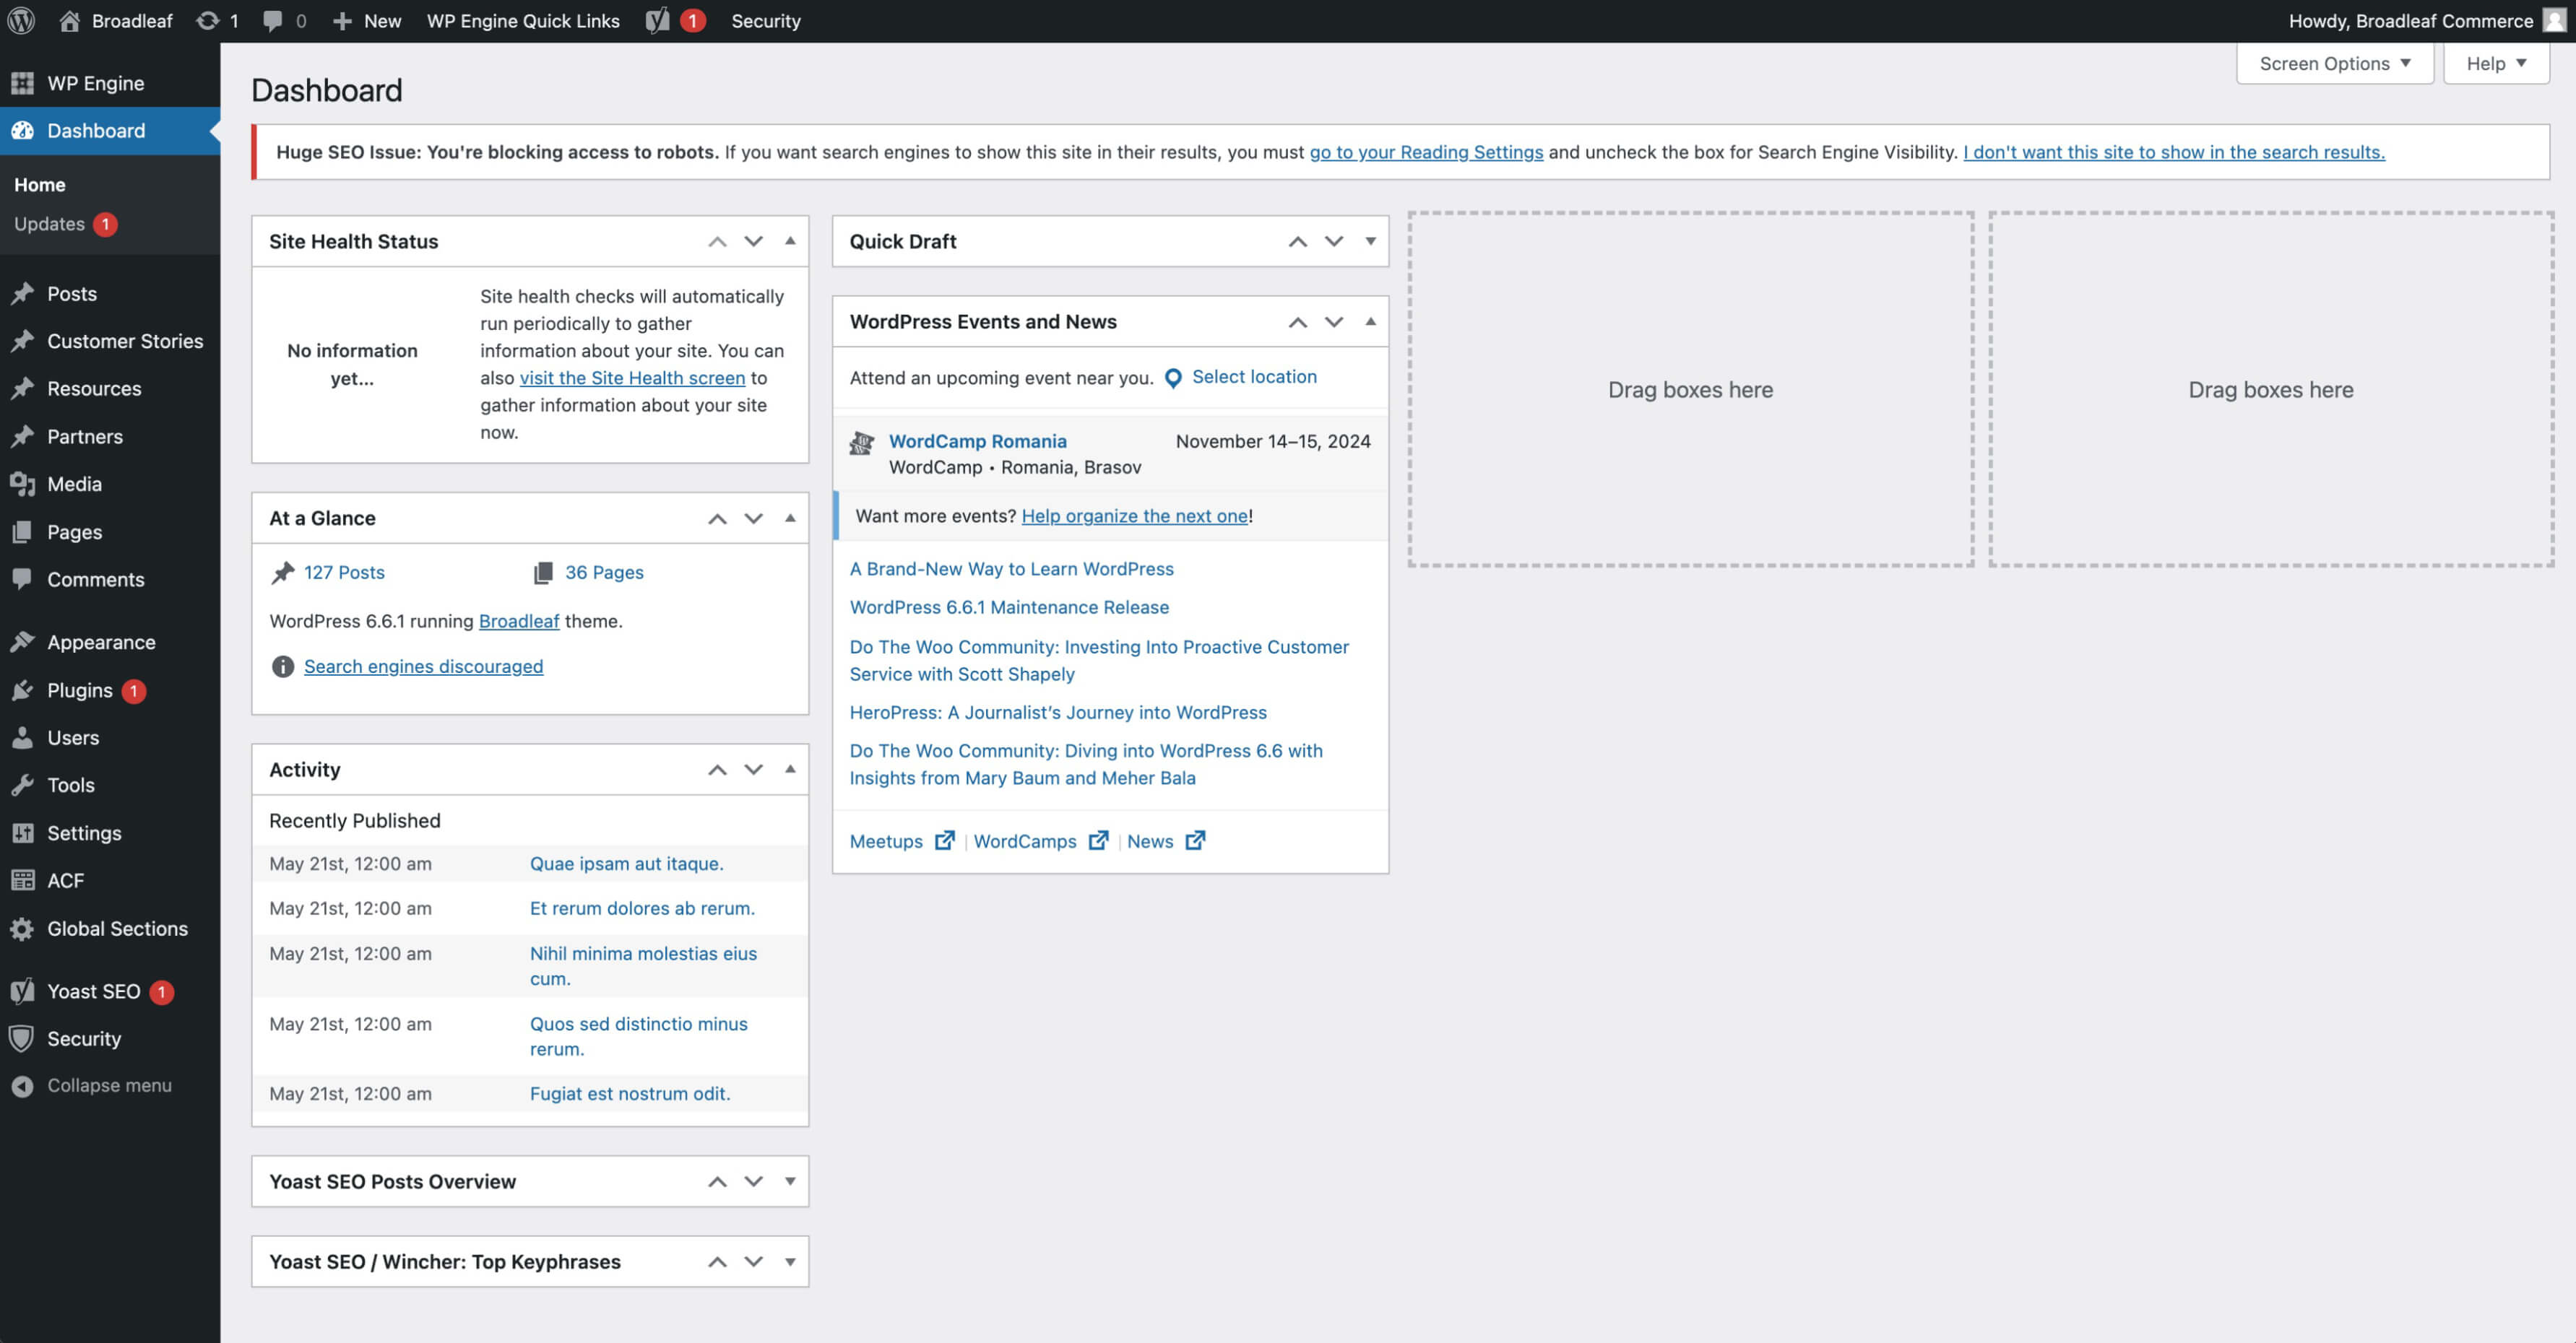The height and width of the screenshot is (1343, 2576).
Task: Open 'Fugiat est nostrum odit.' post
Action: [630, 1093]
